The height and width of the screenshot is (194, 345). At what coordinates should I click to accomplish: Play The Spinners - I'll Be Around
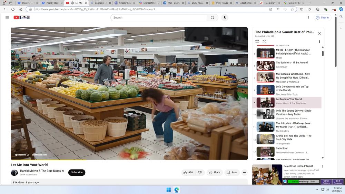[287, 66]
